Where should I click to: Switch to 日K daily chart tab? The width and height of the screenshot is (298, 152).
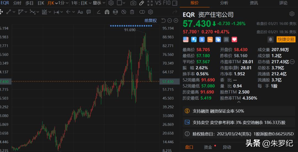(41, 3)
